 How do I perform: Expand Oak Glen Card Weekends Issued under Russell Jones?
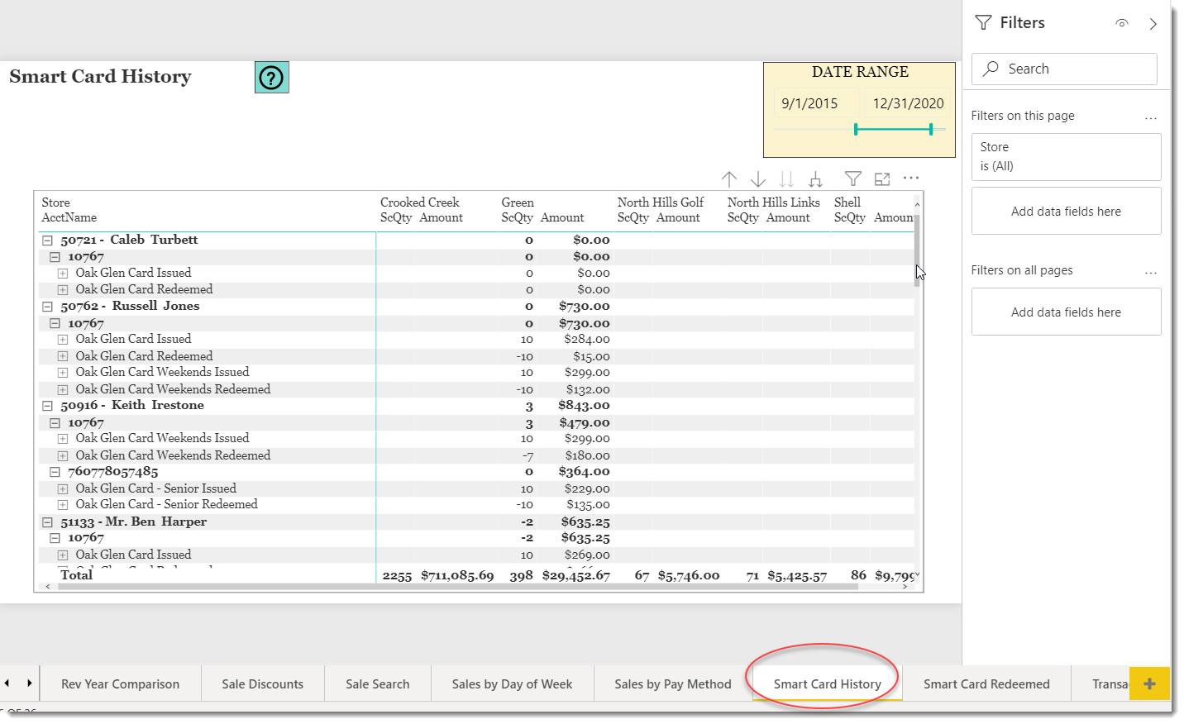coord(63,373)
